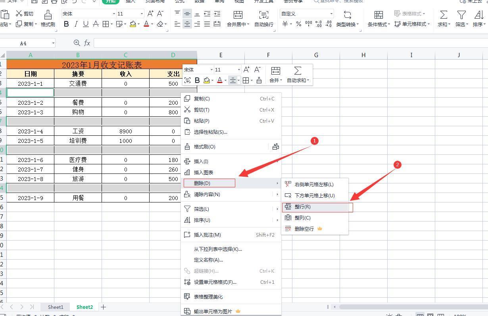The width and height of the screenshot is (488, 316).
Task: Click mini toolbar increase font A+ icon
Action: [x=247, y=69]
